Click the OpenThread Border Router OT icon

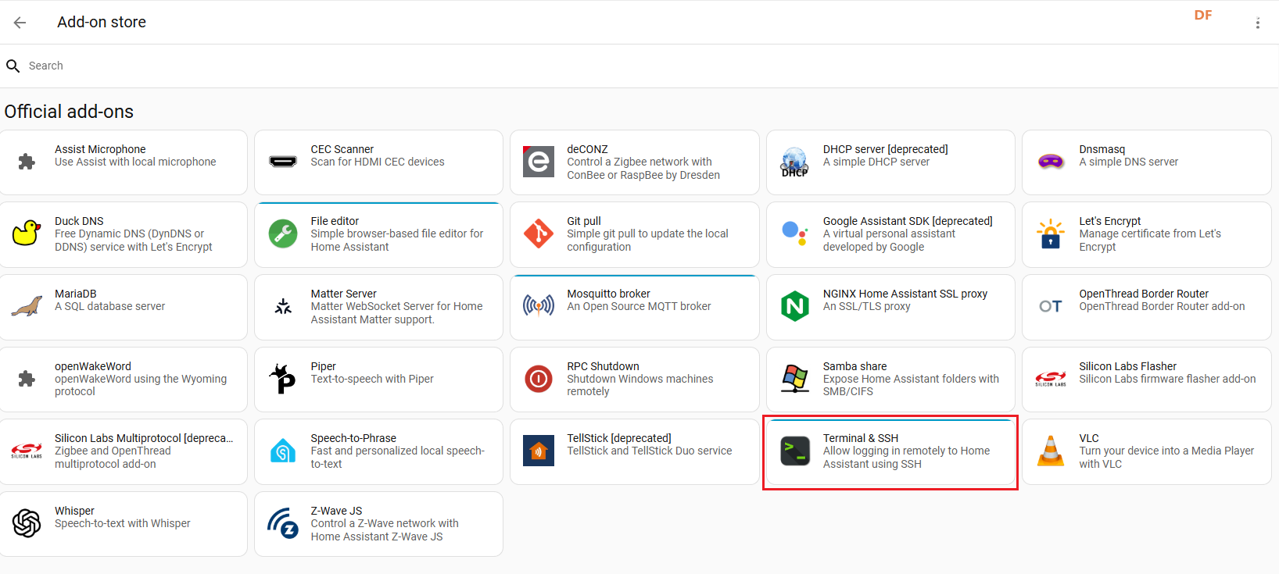1051,306
